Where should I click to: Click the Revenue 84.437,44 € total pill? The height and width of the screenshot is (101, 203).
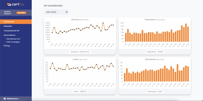tap(80, 52)
